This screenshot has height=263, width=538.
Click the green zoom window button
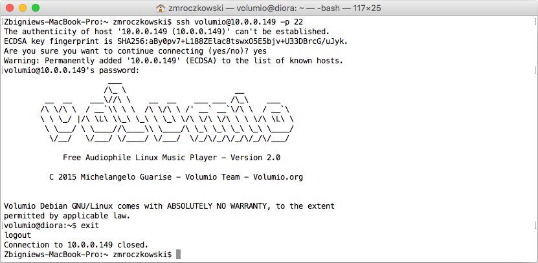point(36,8)
